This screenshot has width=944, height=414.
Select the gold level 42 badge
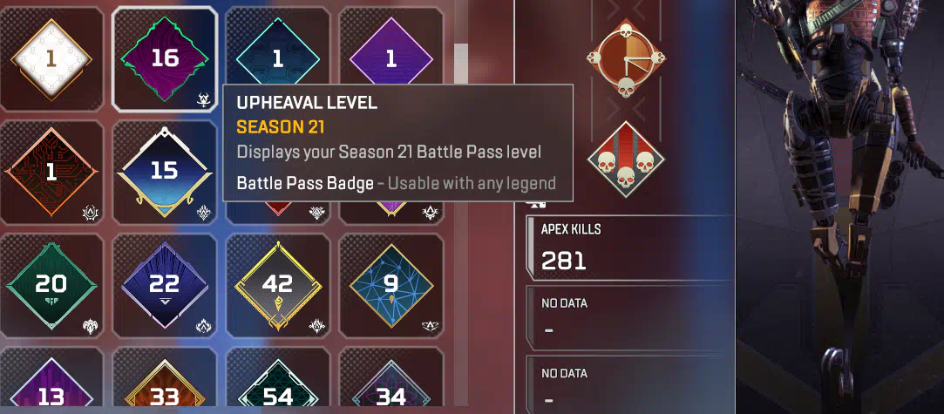point(277,285)
